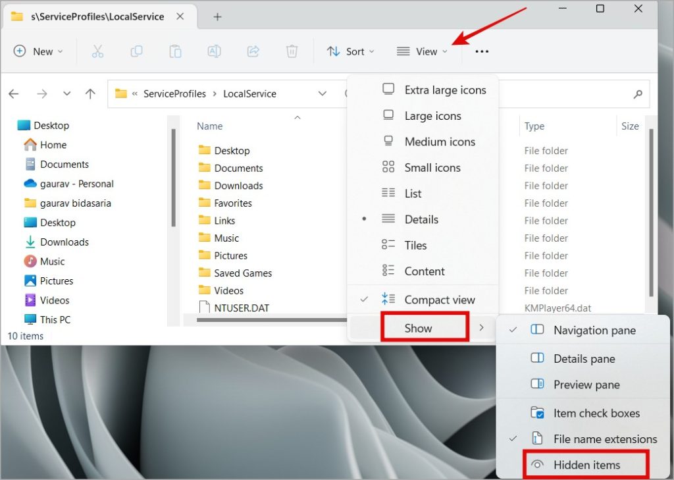Choose Medium icons view
Viewport: 674px width, 480px height.
pyautogui.click(x=423, y=142)
